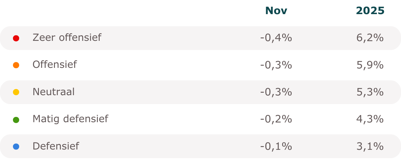Click the Neutraal profile label
Image resolution: width=401 pixels, height=163 pixels.
click(x=53, y=91)
